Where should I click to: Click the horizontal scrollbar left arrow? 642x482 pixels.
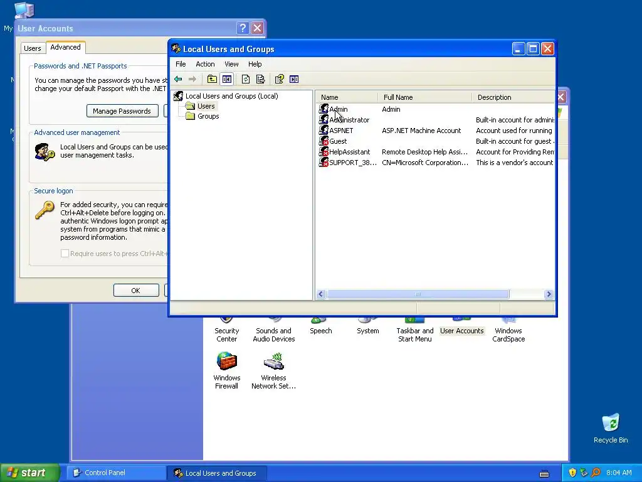pos(321,294)
